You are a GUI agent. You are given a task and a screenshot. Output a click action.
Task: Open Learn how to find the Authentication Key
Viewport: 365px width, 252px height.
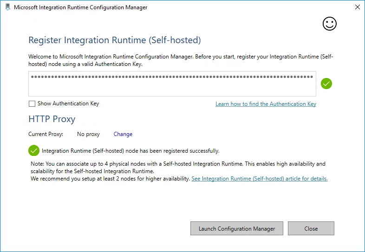[x=266, y=104]
